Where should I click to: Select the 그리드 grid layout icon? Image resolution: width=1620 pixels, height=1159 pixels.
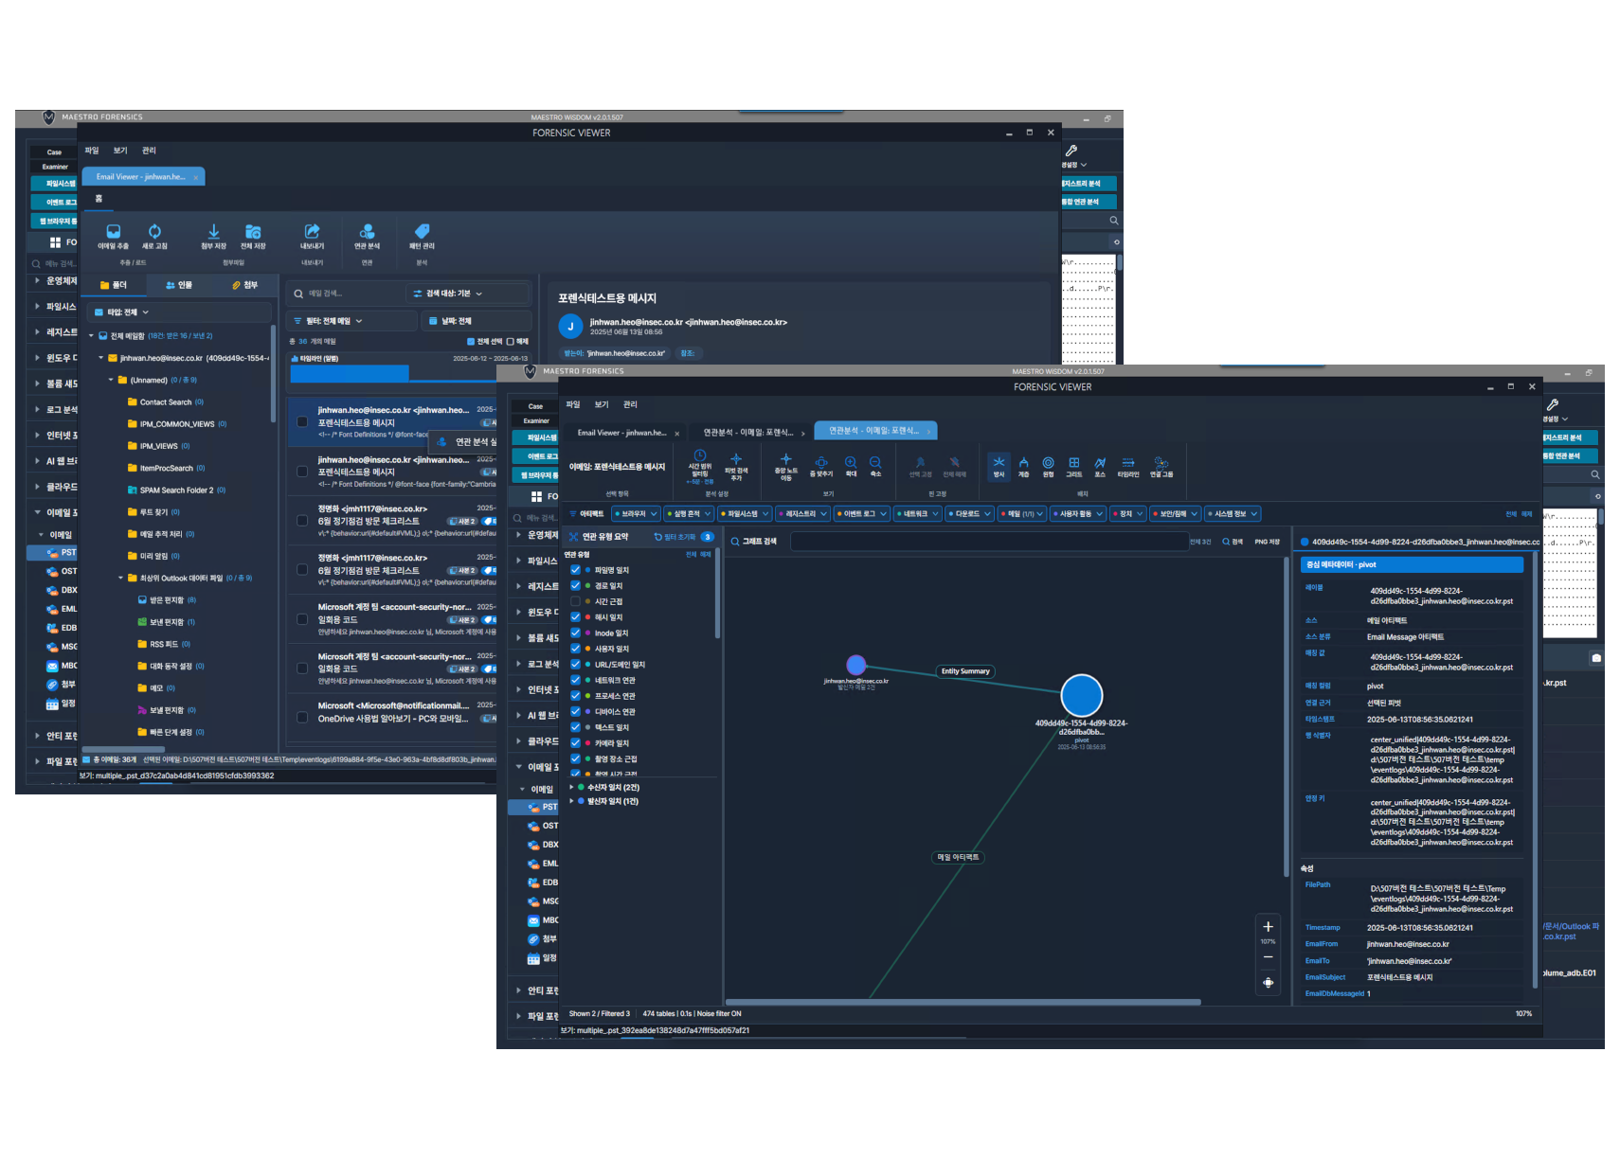tap(1073, 463)
